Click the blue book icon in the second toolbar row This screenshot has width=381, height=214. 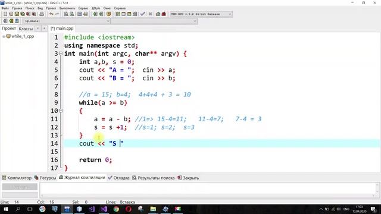click(x=17, y=21)
